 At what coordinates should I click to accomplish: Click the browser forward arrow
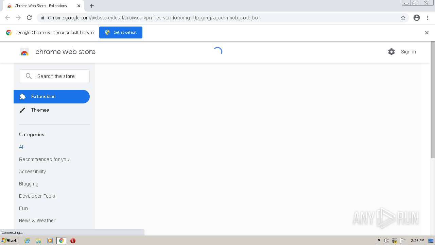click(x=18, y=18)
